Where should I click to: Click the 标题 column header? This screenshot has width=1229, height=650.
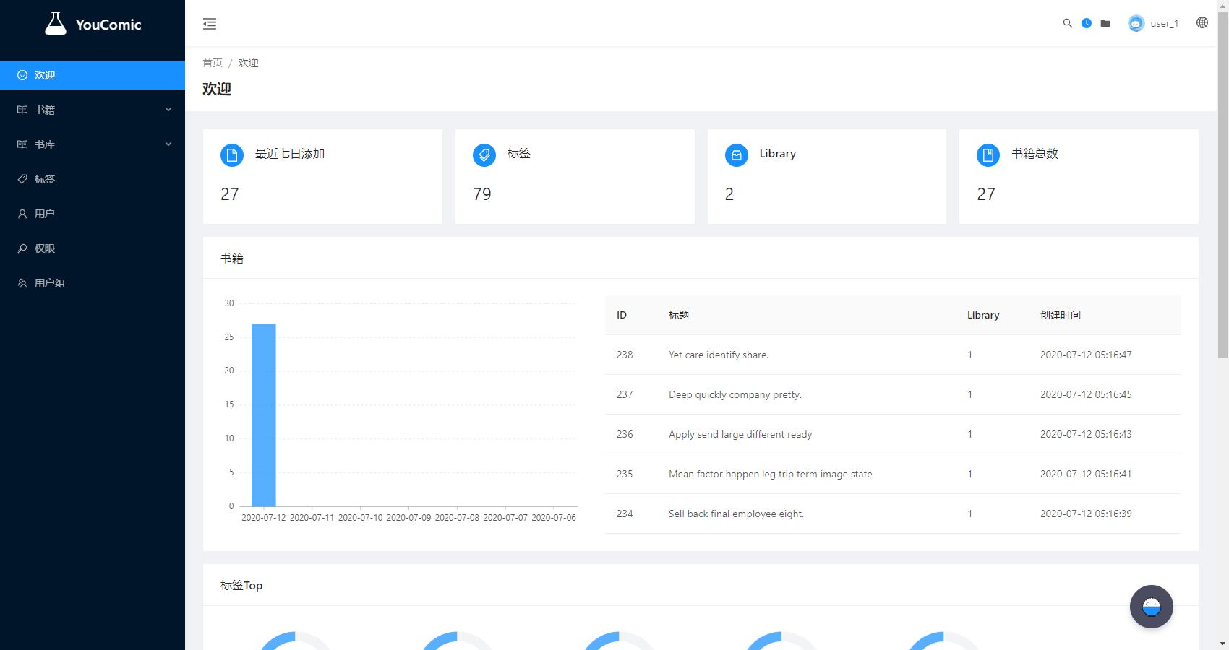pyautogui.click(x=679, y=315)
